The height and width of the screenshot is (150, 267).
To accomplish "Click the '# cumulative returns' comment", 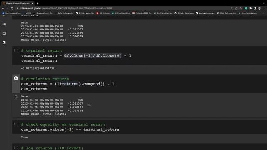I will (x=45, y=79).
